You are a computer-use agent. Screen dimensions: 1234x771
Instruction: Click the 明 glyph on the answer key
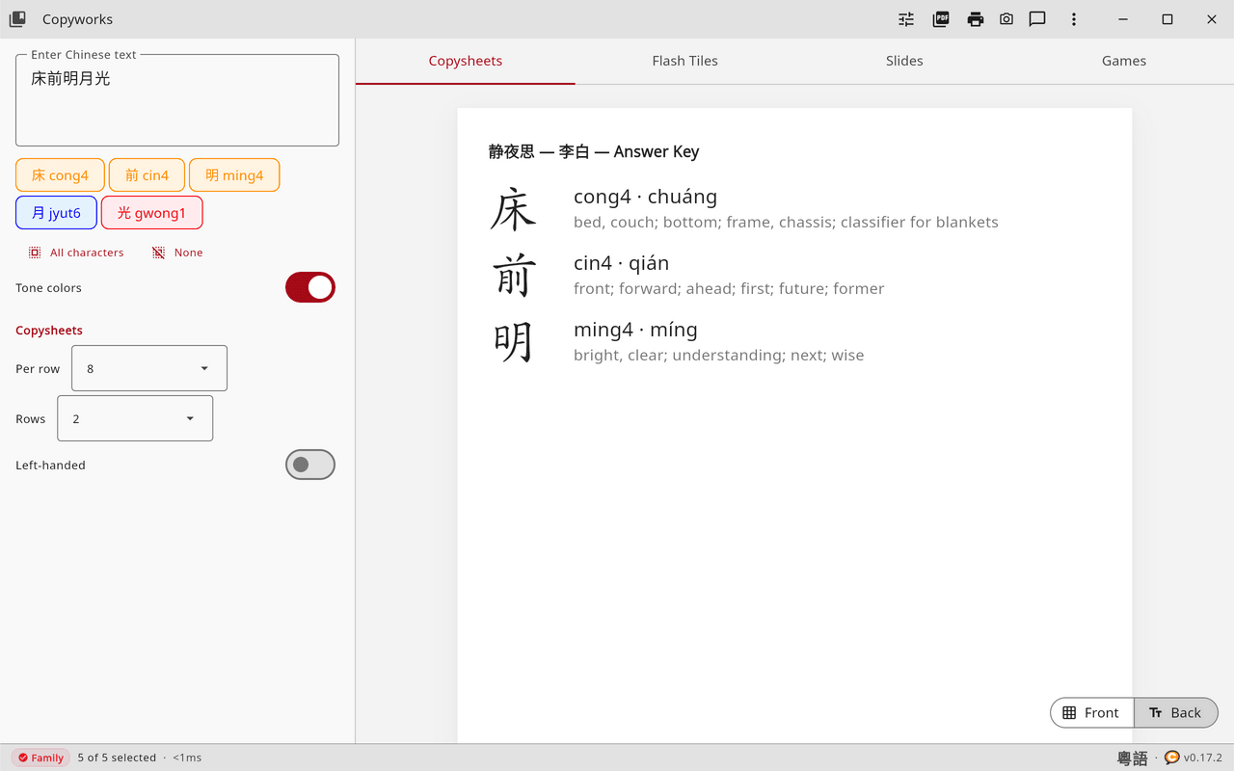pyautogui.click(x=513, y=342)
